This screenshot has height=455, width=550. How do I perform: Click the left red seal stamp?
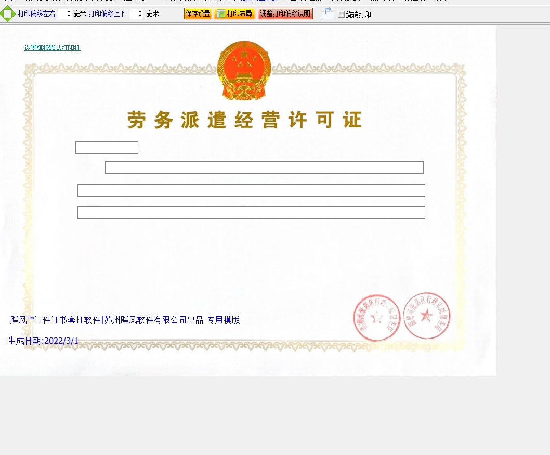pos(377,318)
